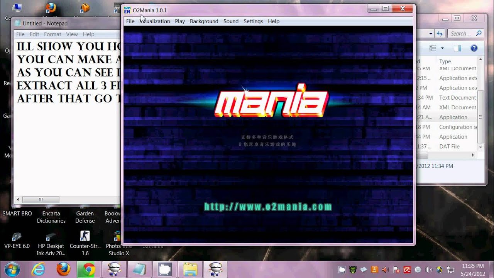This screenshot has height=278, width=494.
Task: Expand the Explorer address history dropdown
Action: (431, 34)
